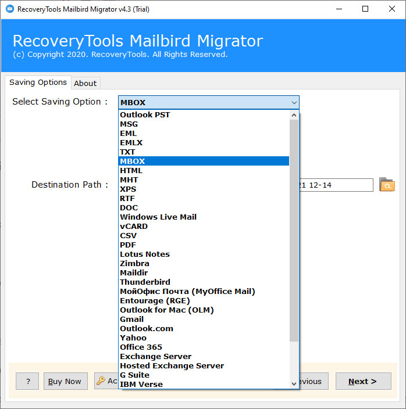This screenshot has width=406, height=409.
Task: Choose TXT saving option
Action: [x=204, y=152]
